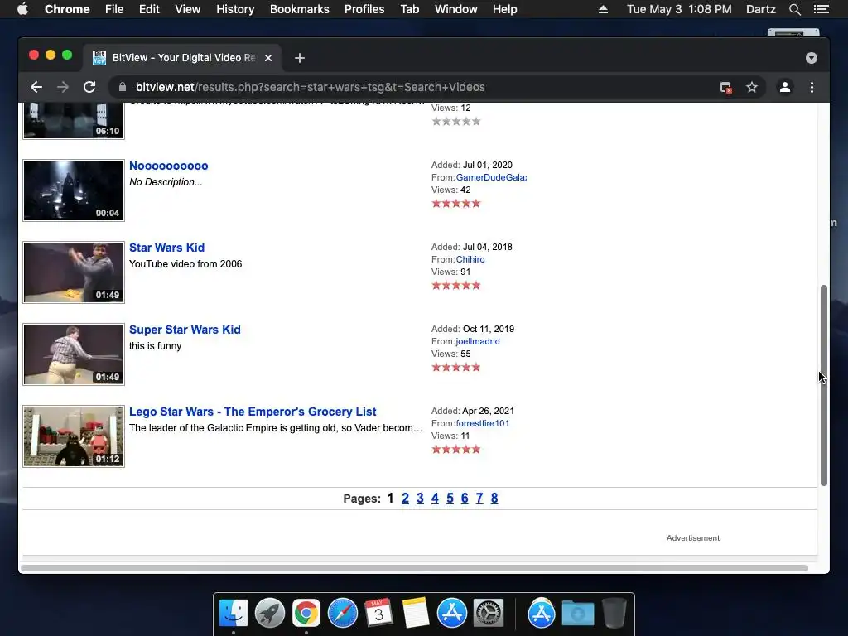Open Calendar from the dock
The height and width of the screenshot is (636, 848).
[x=379, y=614]
